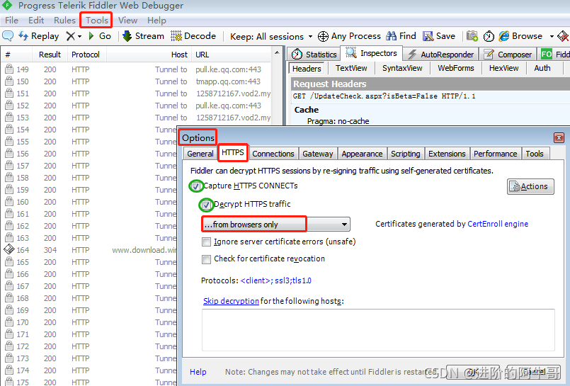This screenshot has width=570, height=386.
Task: Open the Tools menu
Action: click(96, 21)
